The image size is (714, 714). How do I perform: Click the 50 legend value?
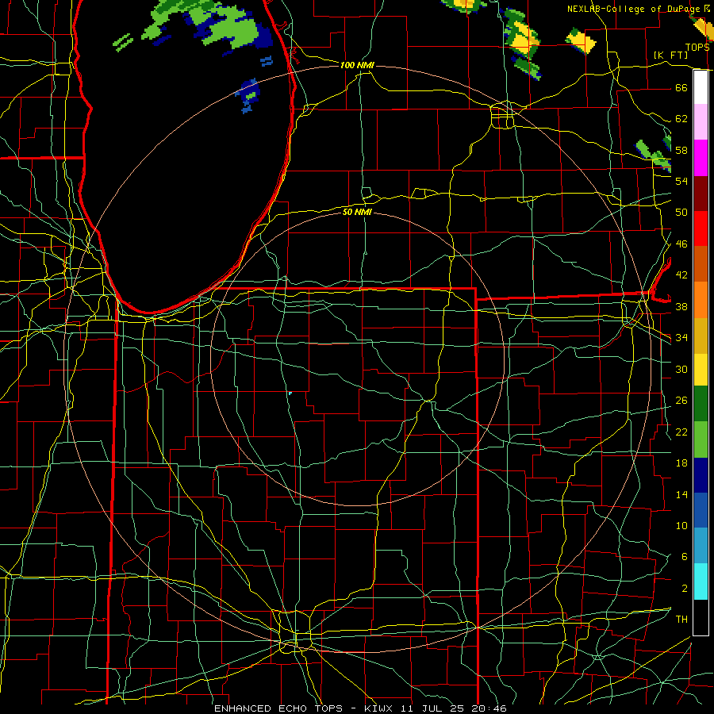point(681,213)
